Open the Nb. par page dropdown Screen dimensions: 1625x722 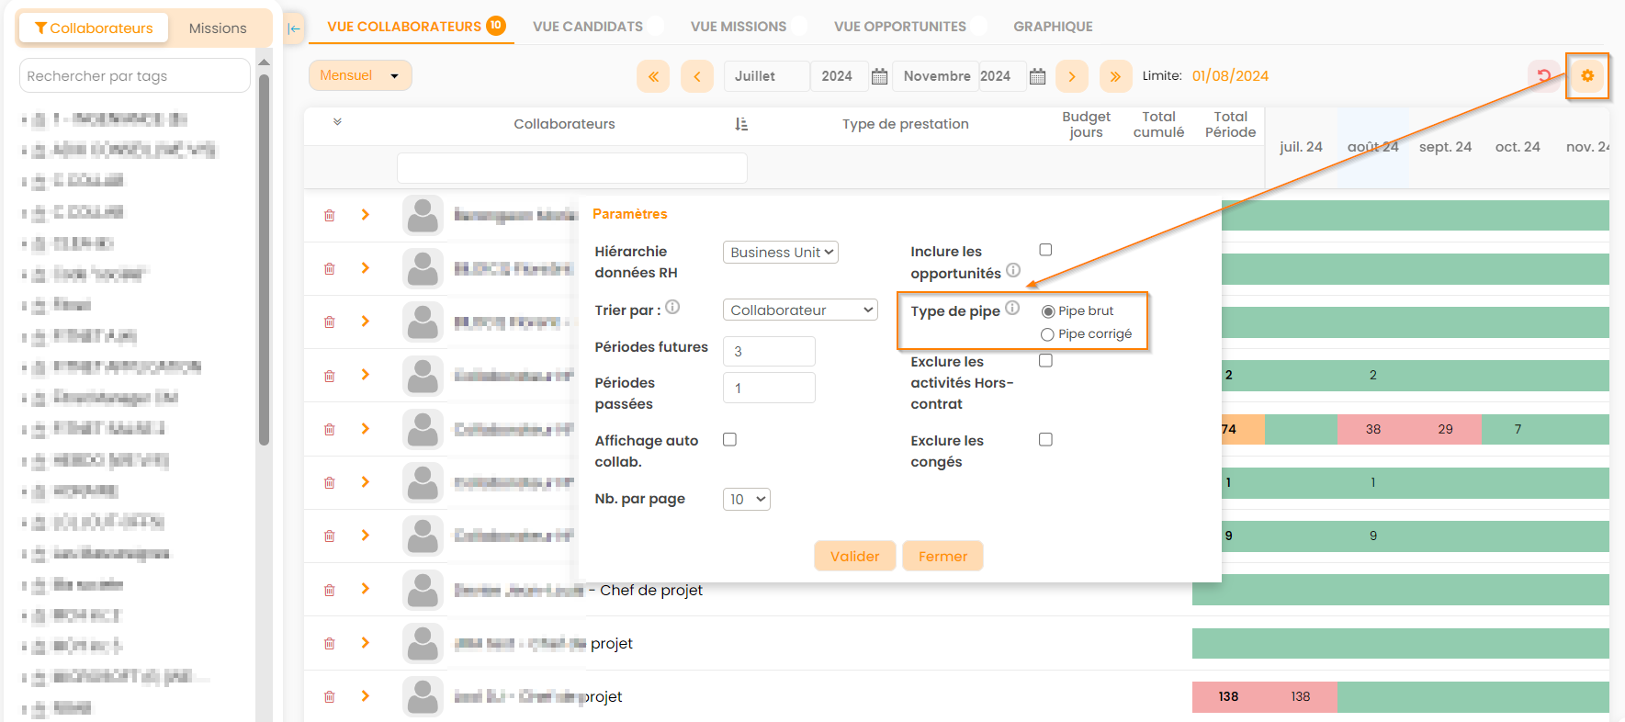point(746,500)
